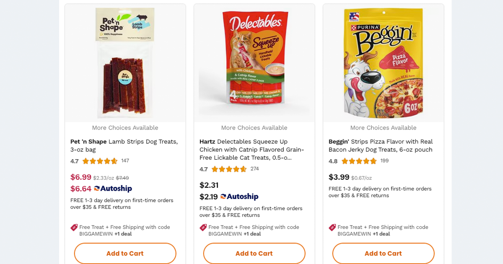Image resolution: width=503 pixels, height=264 pixels.
Task: Open the 147 reviews count for Lamb Strips
Action: 125,160
